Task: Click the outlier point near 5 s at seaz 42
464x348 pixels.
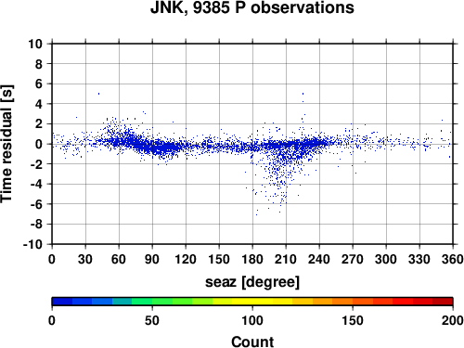Action: click(x=98, y=94)
